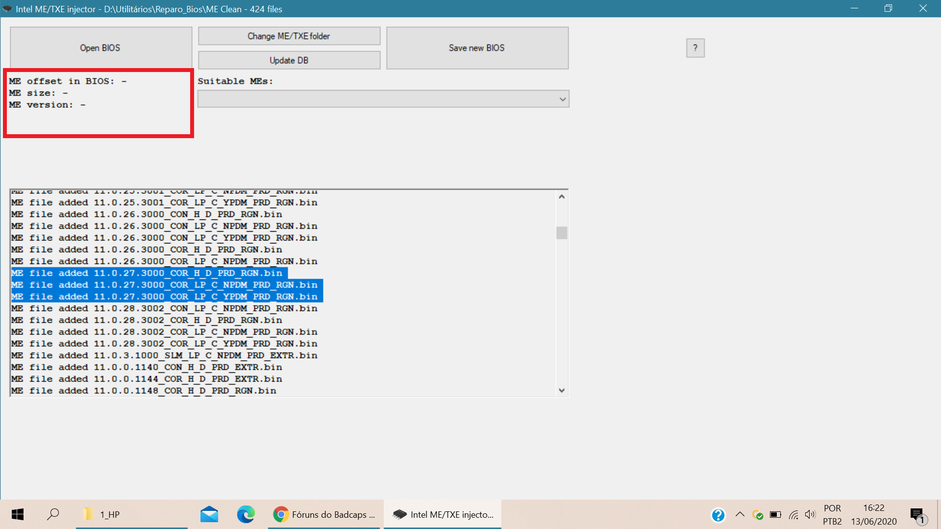Select line 11.0.28.3002_CON_LP_C_NPDM_PRD_RGN.bin
Viewport: 941px width, 529px height.
[x=164, y=309]
